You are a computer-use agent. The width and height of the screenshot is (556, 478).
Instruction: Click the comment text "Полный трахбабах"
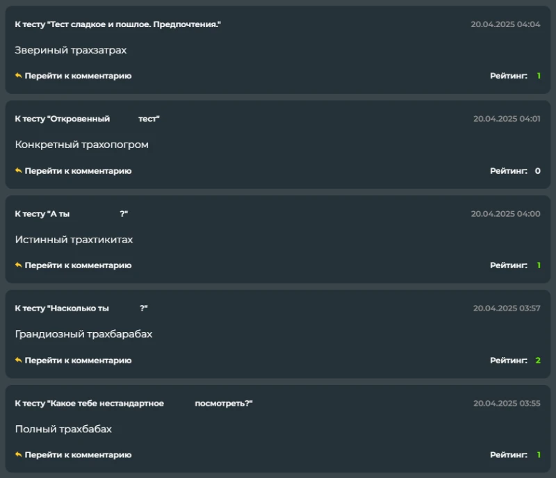[x=63, y=429]
